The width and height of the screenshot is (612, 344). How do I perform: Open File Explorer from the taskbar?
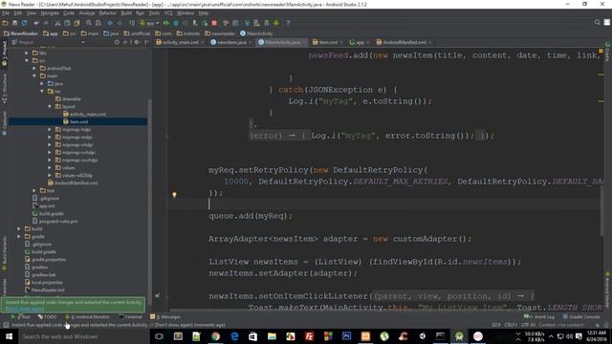(x=272, y=336)
